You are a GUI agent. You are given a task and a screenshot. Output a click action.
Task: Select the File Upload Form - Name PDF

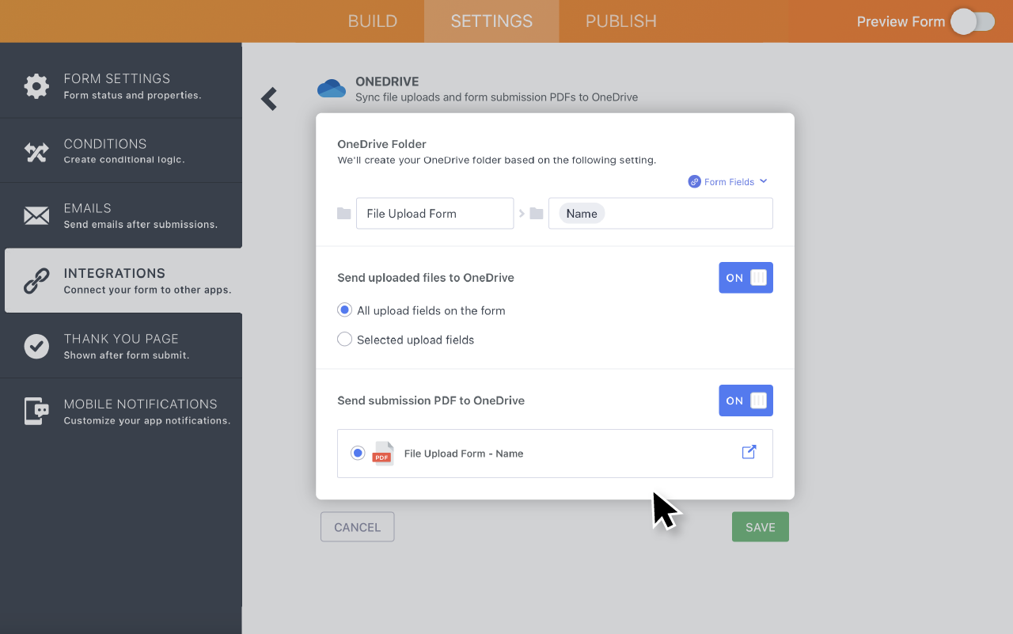coord(357,452)
